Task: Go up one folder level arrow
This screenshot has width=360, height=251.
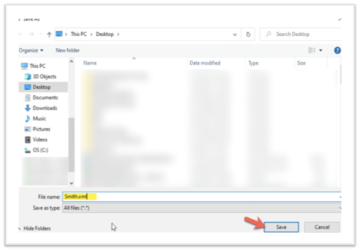Action: click(x=49, y=35)
